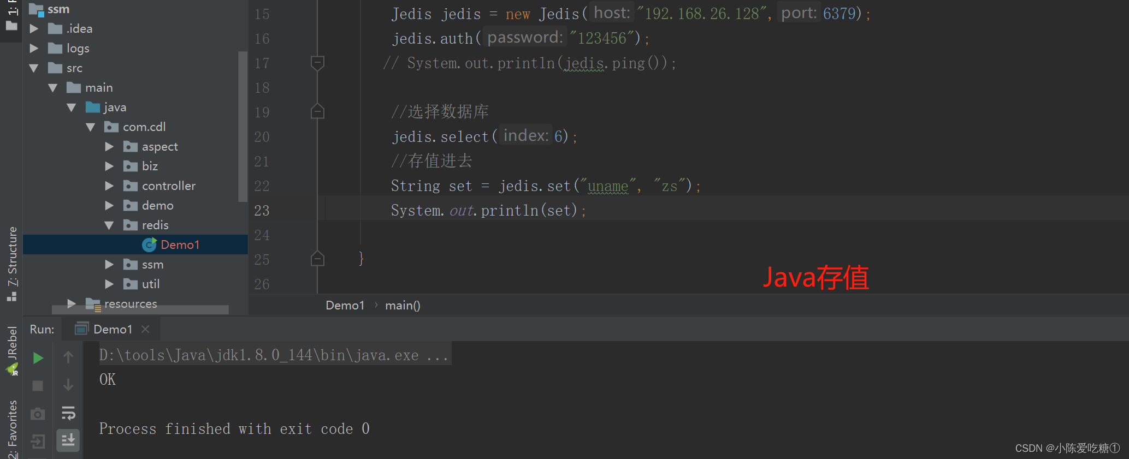Select the controller package row

tap(135, 186)
